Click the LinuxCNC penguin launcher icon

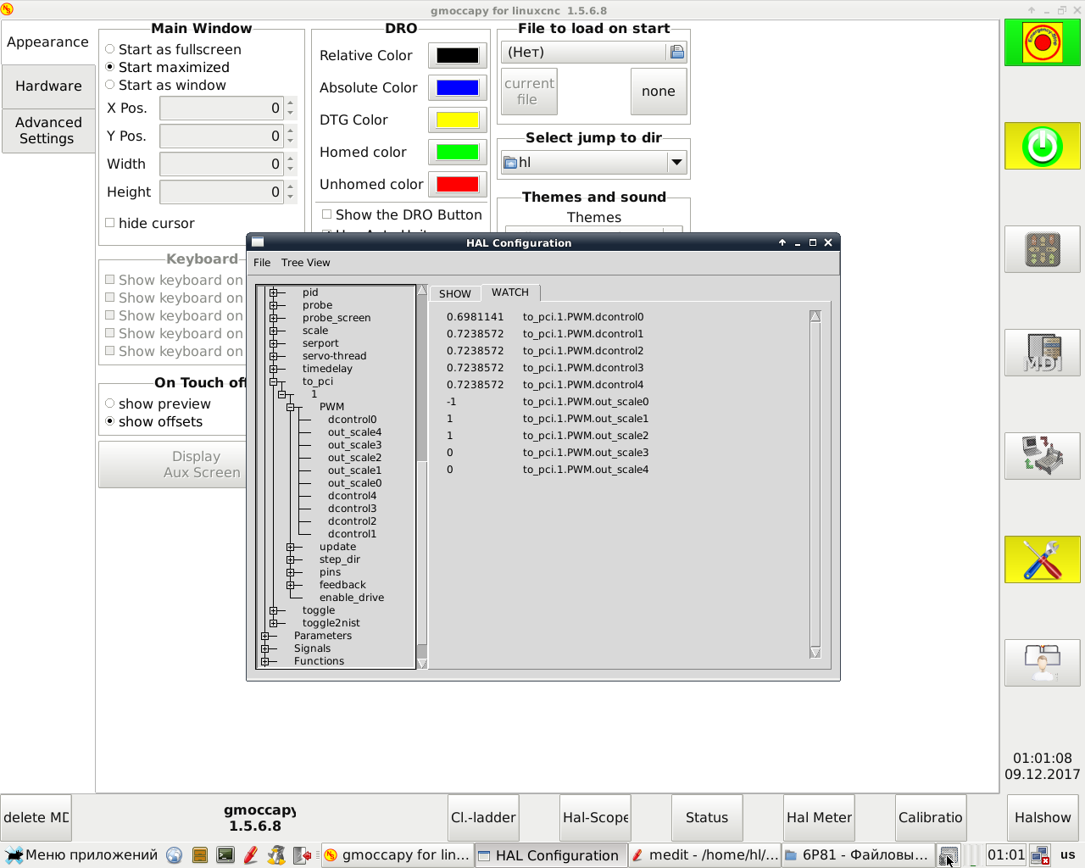(276, 855)
